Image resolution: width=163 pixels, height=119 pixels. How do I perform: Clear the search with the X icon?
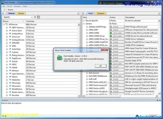35,17
